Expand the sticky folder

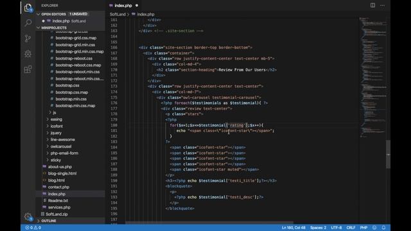(56, 160)
